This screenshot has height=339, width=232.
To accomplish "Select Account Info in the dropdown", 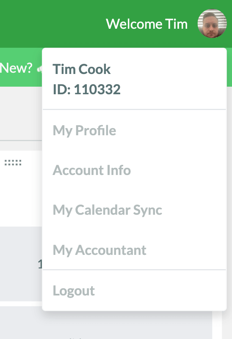I will tap(91, 170).
